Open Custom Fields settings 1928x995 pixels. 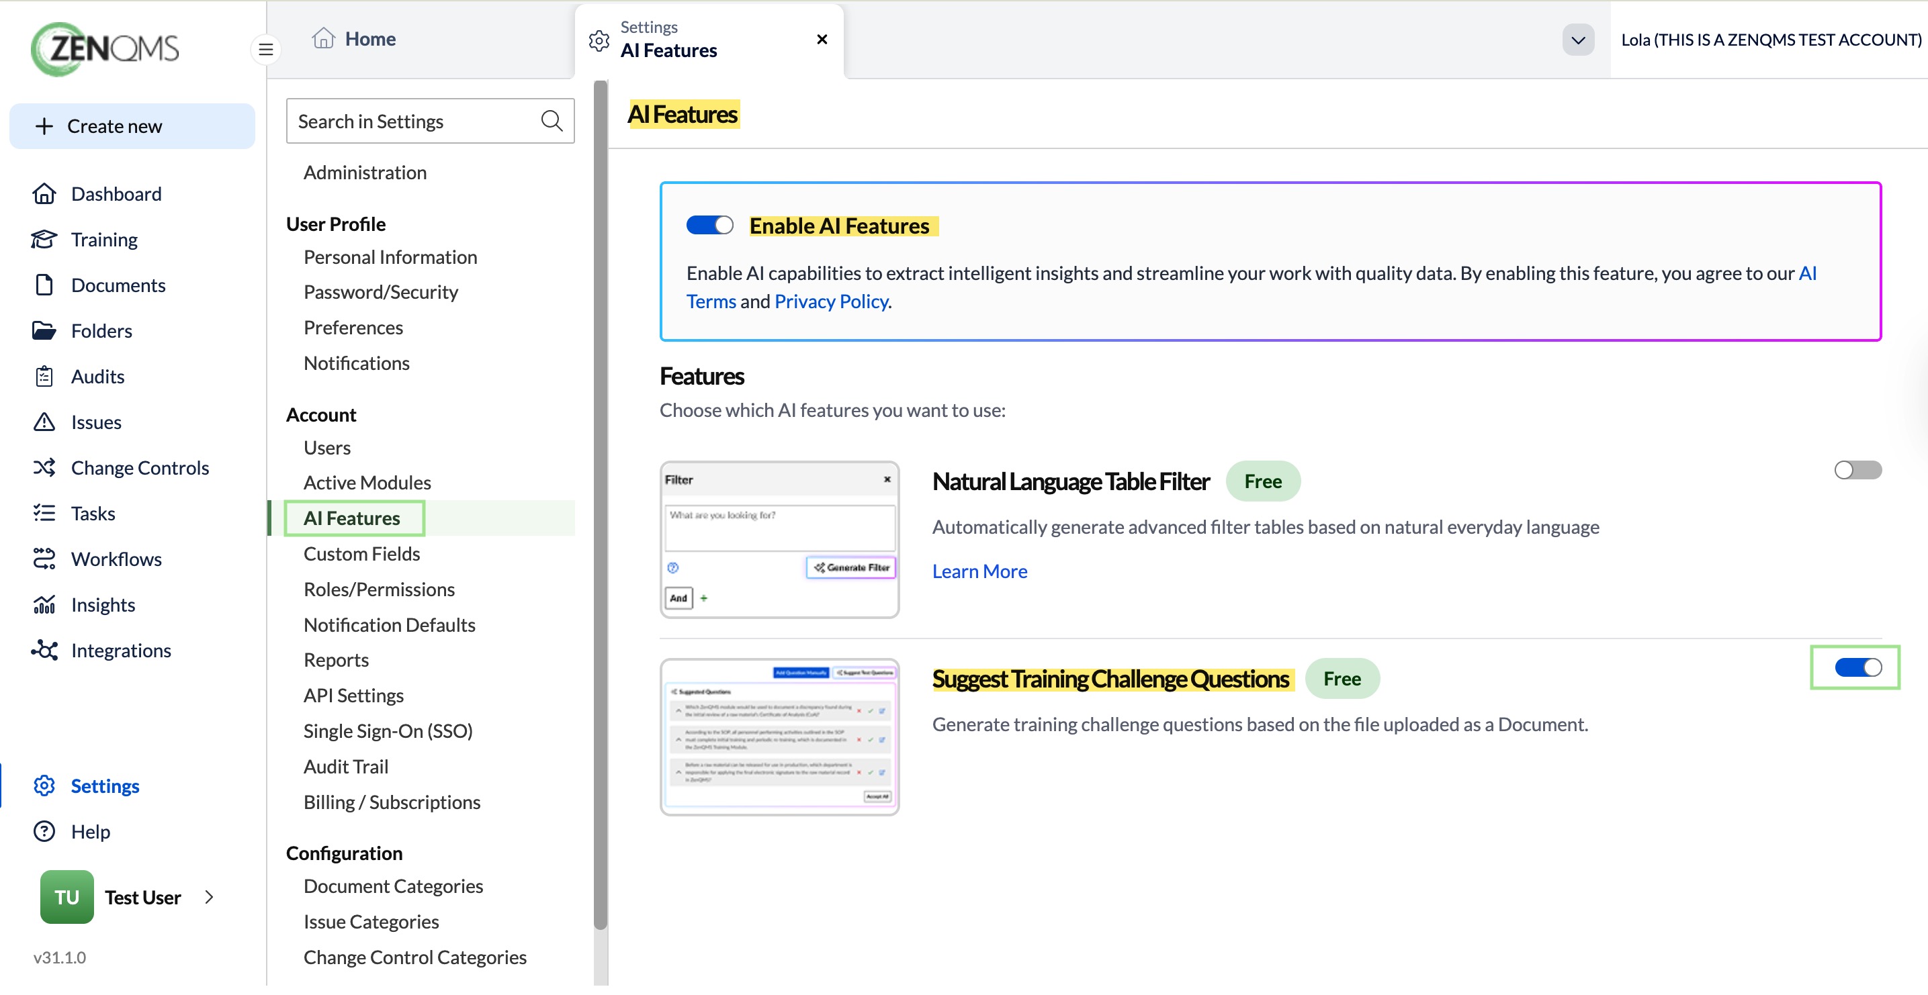[361, 555]
